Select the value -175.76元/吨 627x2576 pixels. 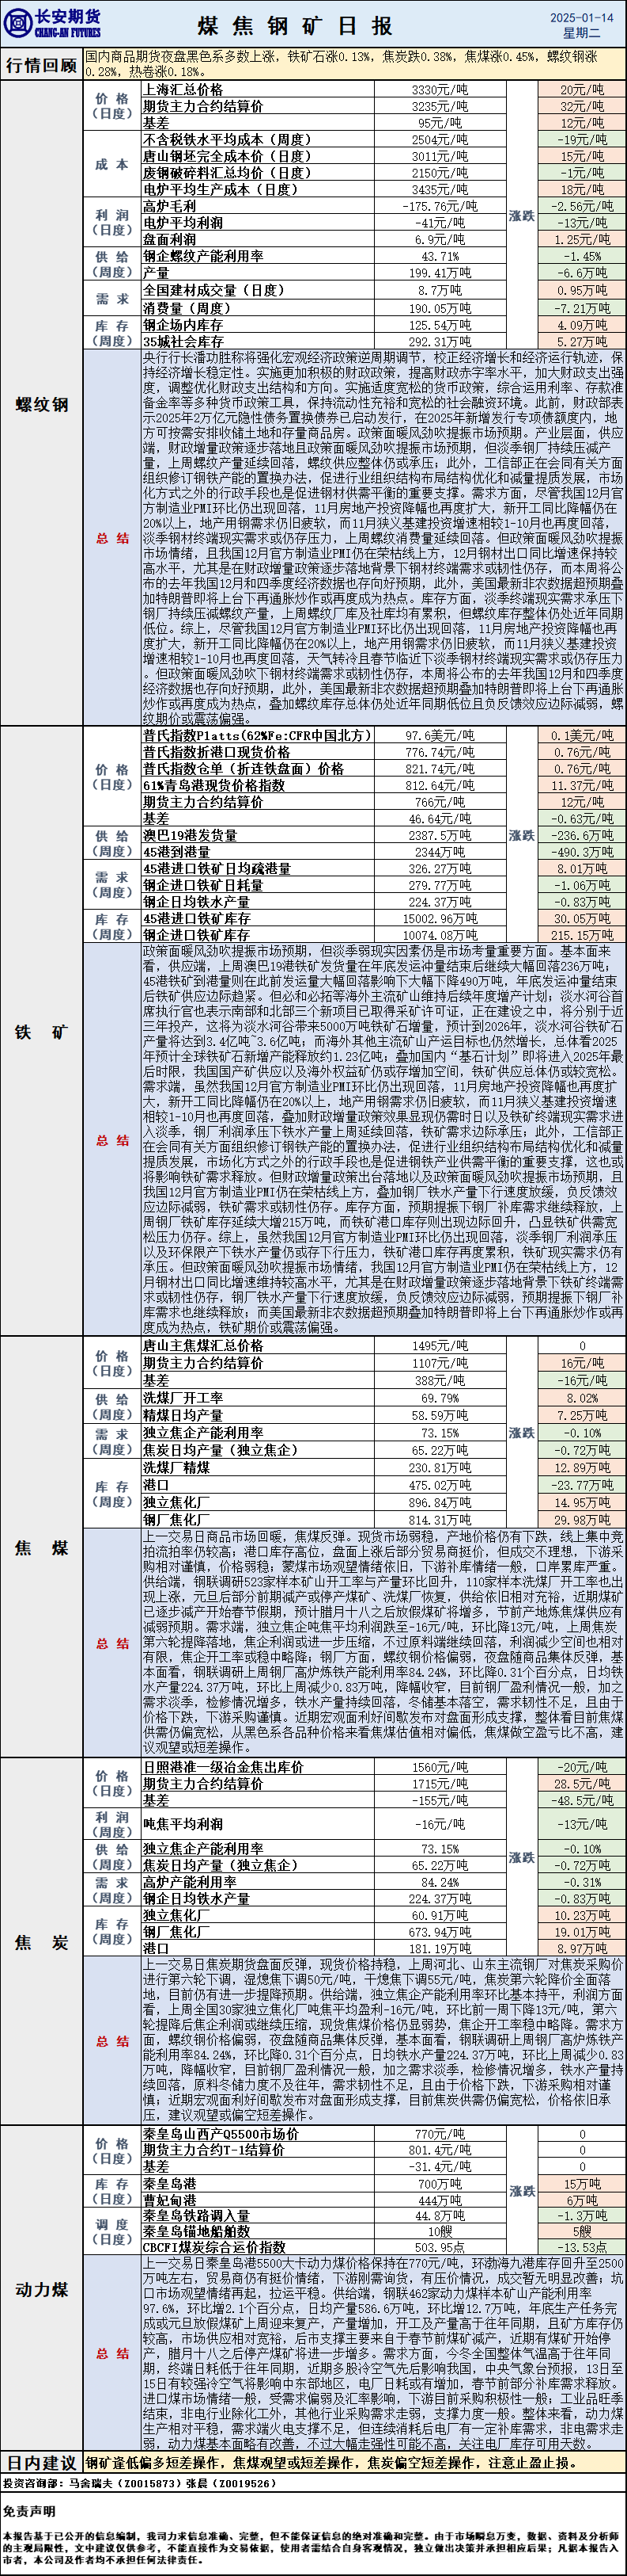pyautogui.click(x=440, y=207)
